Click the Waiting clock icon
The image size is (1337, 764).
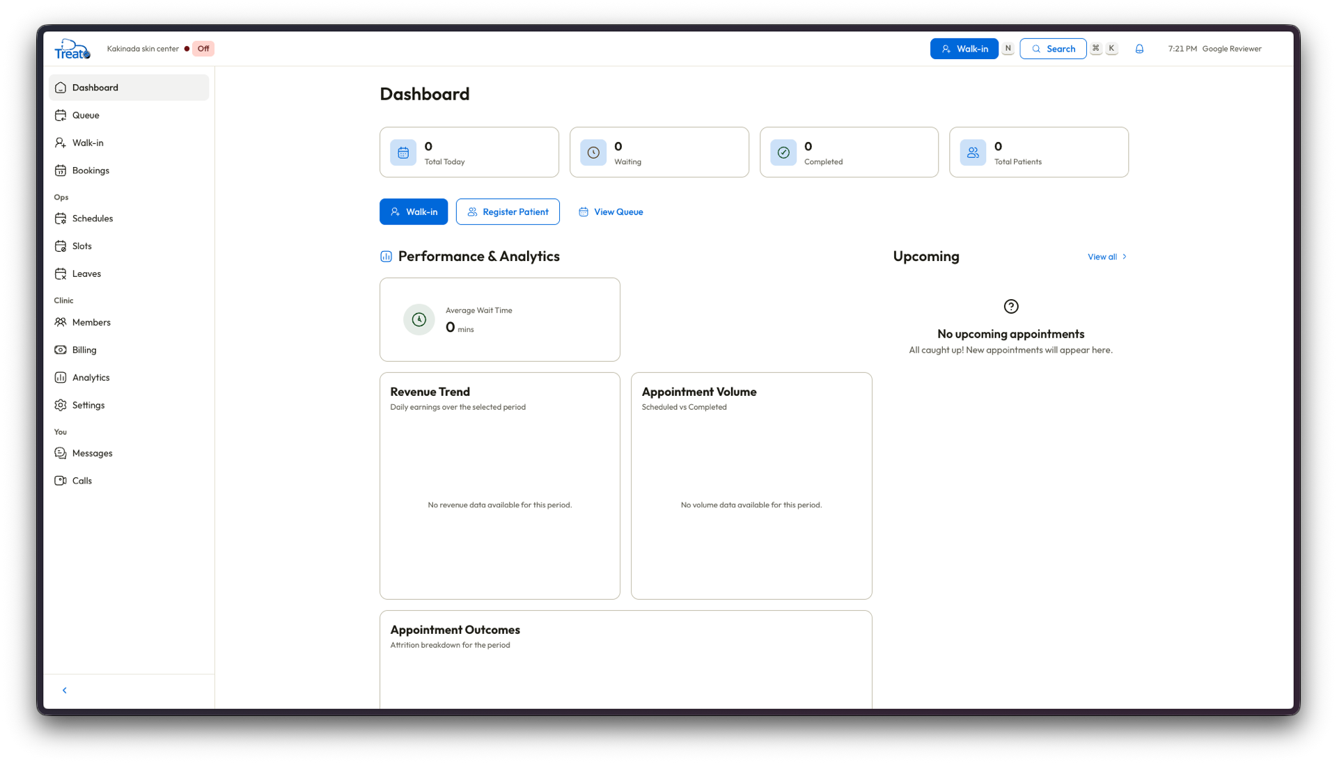[x=593, y=152]
